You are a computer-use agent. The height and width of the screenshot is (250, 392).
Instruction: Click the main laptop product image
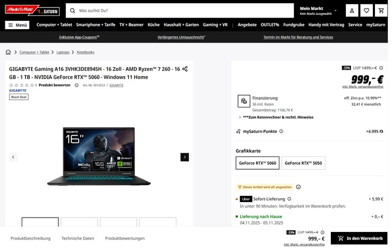[99, 156]
